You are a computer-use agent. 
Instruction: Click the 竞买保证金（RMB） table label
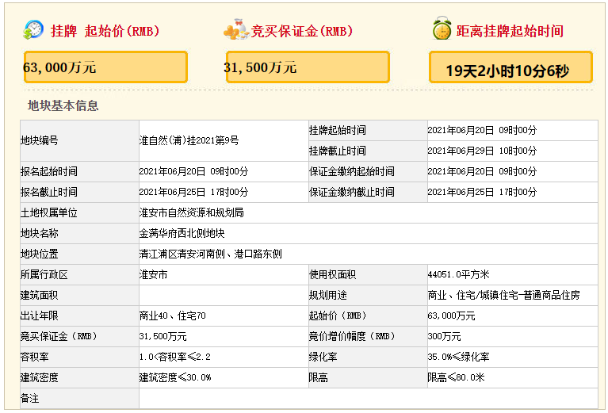tap(59, 336)
